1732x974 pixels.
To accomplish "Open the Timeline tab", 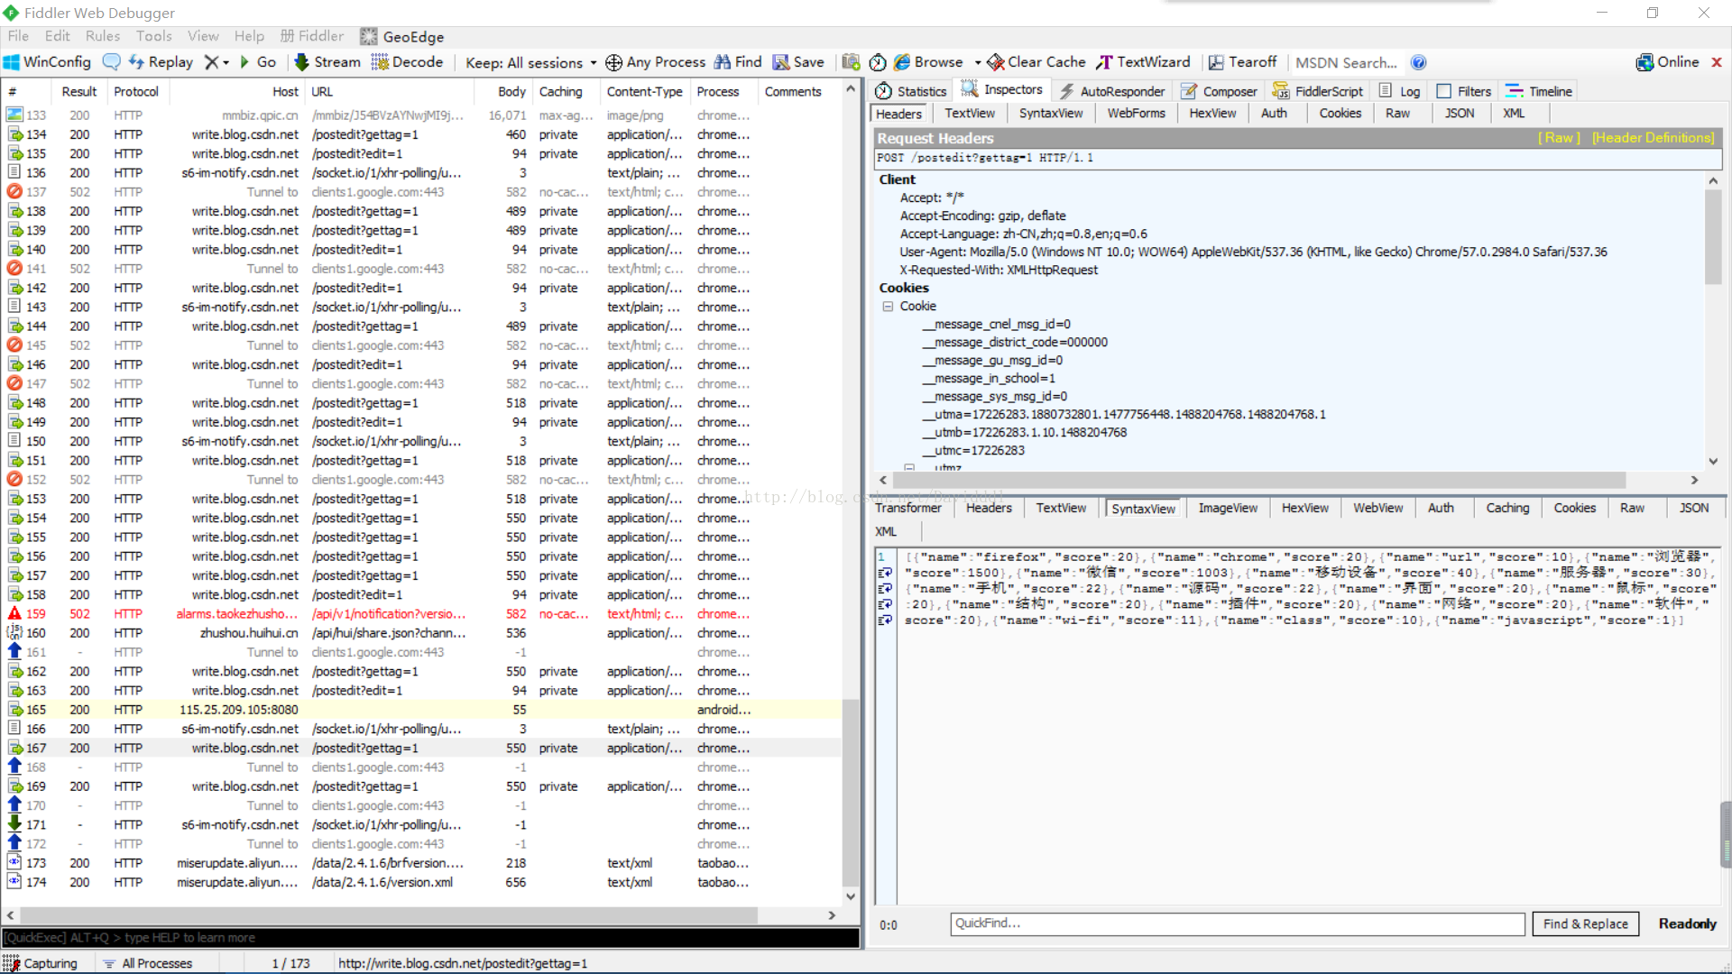I will point(1539,91).
